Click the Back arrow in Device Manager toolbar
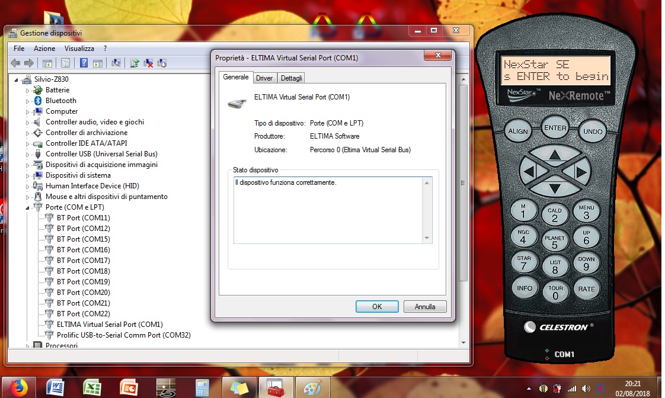 15,63
